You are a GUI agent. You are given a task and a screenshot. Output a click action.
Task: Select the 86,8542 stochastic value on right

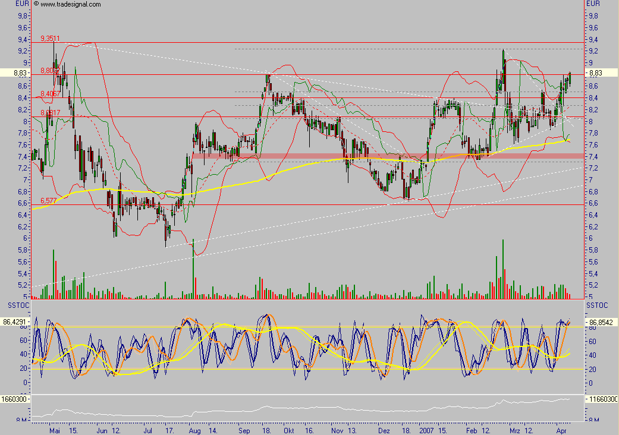(x=601, y=323)
